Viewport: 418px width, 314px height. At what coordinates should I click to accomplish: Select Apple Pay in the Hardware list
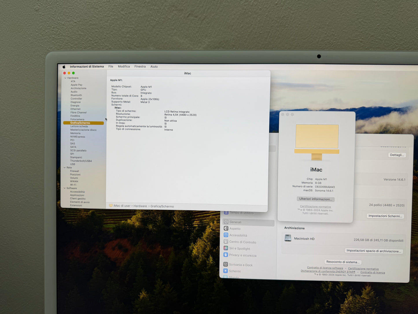click(77, 85)
